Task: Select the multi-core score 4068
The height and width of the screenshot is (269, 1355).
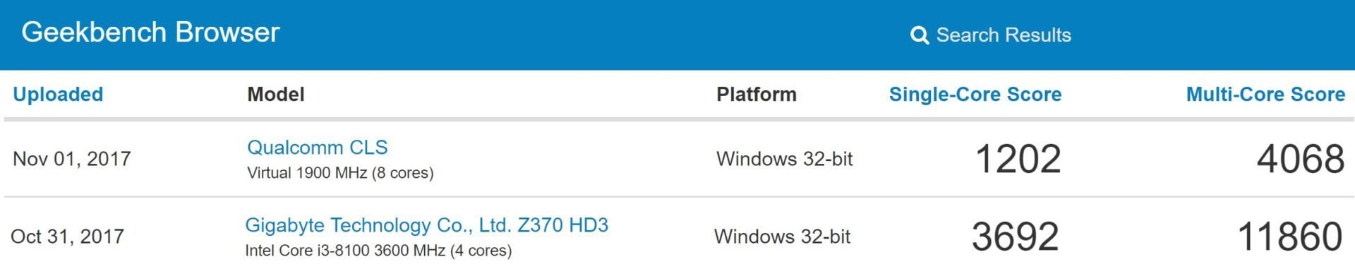Action: [1301, 159]
